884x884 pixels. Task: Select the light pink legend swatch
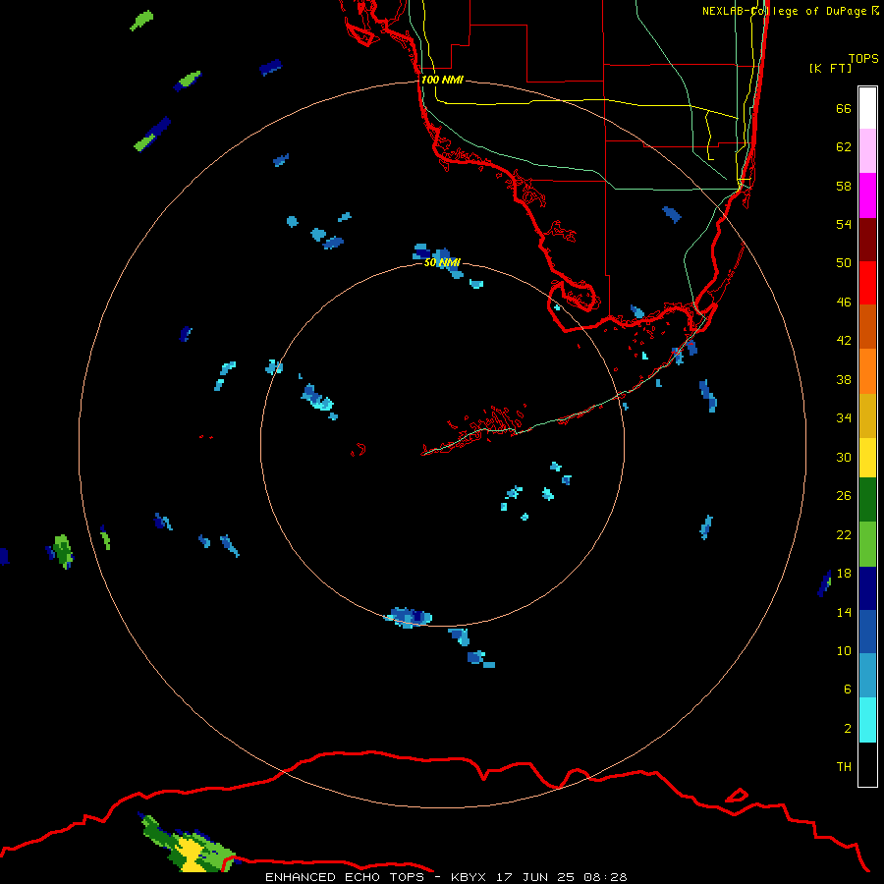pos(867,150)
